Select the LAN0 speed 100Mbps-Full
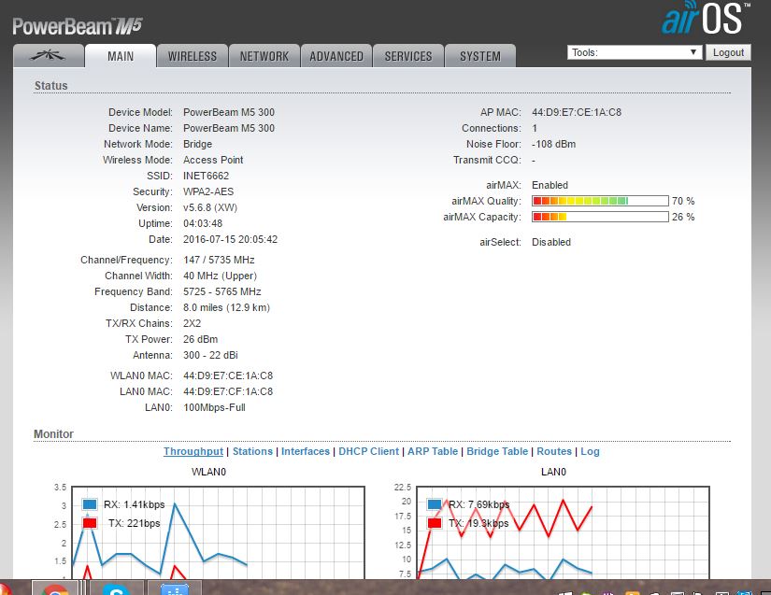 click(214, 407)
